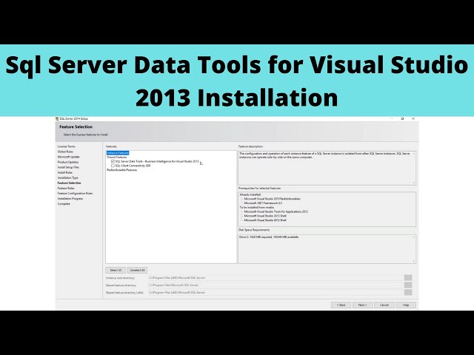Go to the Complete step
Screen dimensions: 474x355
coord(64,204)
